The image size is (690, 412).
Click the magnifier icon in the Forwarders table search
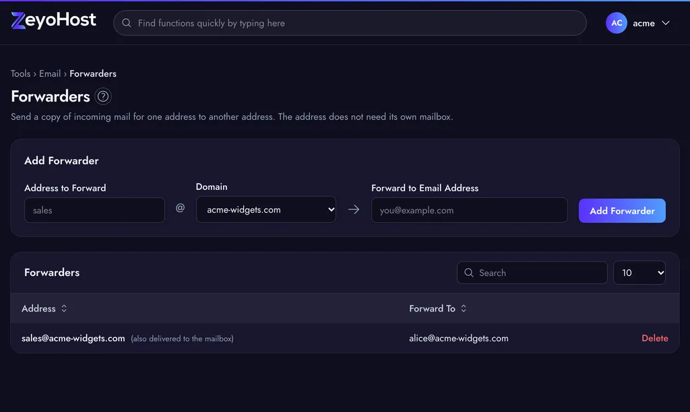coord(469,273)
